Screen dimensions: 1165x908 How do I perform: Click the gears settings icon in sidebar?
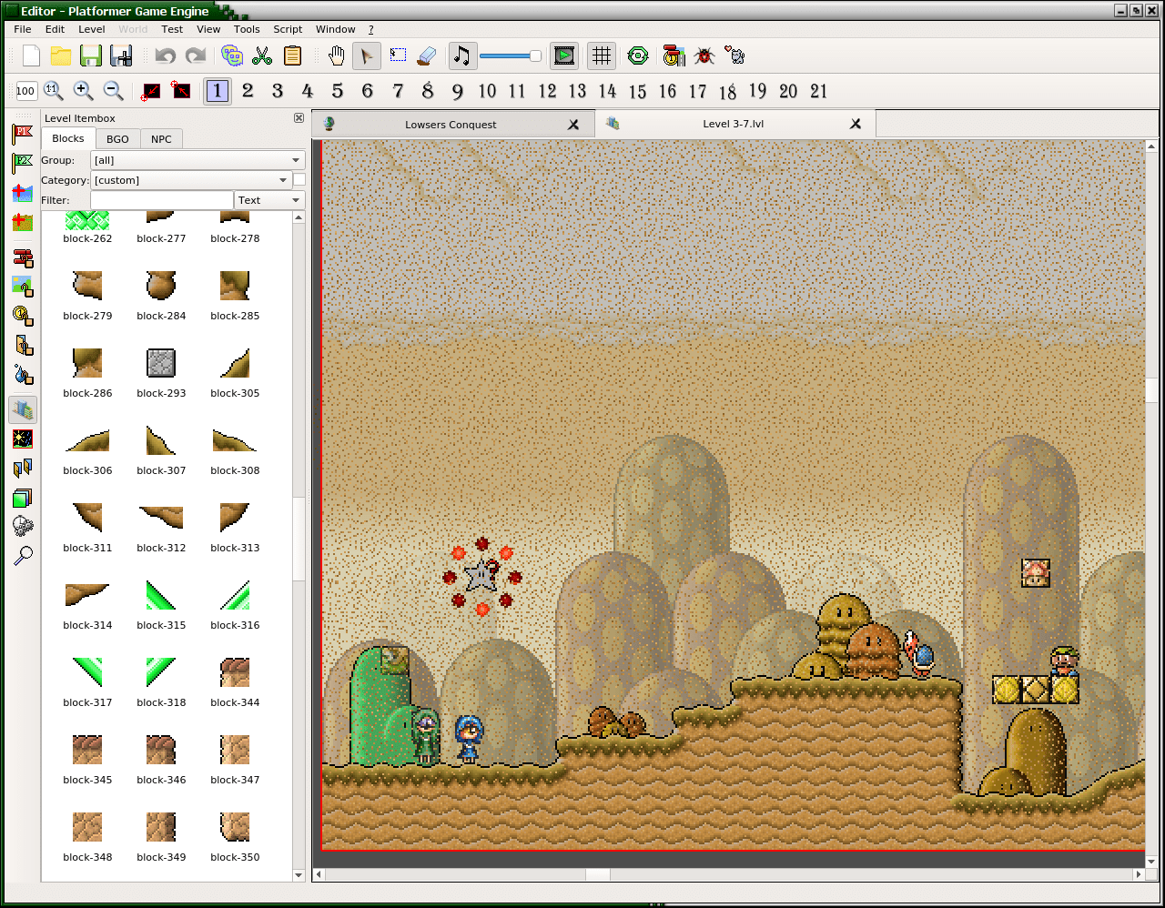point(23,526)
